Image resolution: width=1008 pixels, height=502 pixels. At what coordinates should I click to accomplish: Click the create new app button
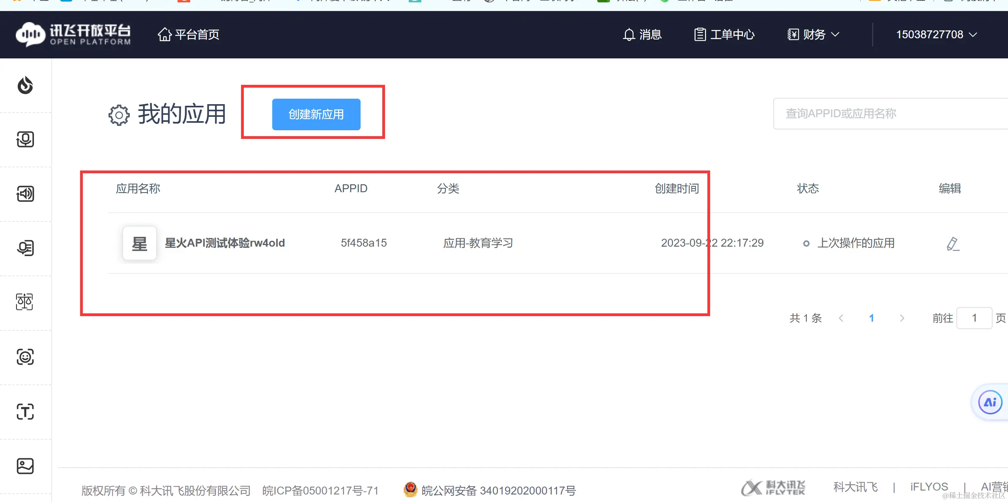pos(316,114)
